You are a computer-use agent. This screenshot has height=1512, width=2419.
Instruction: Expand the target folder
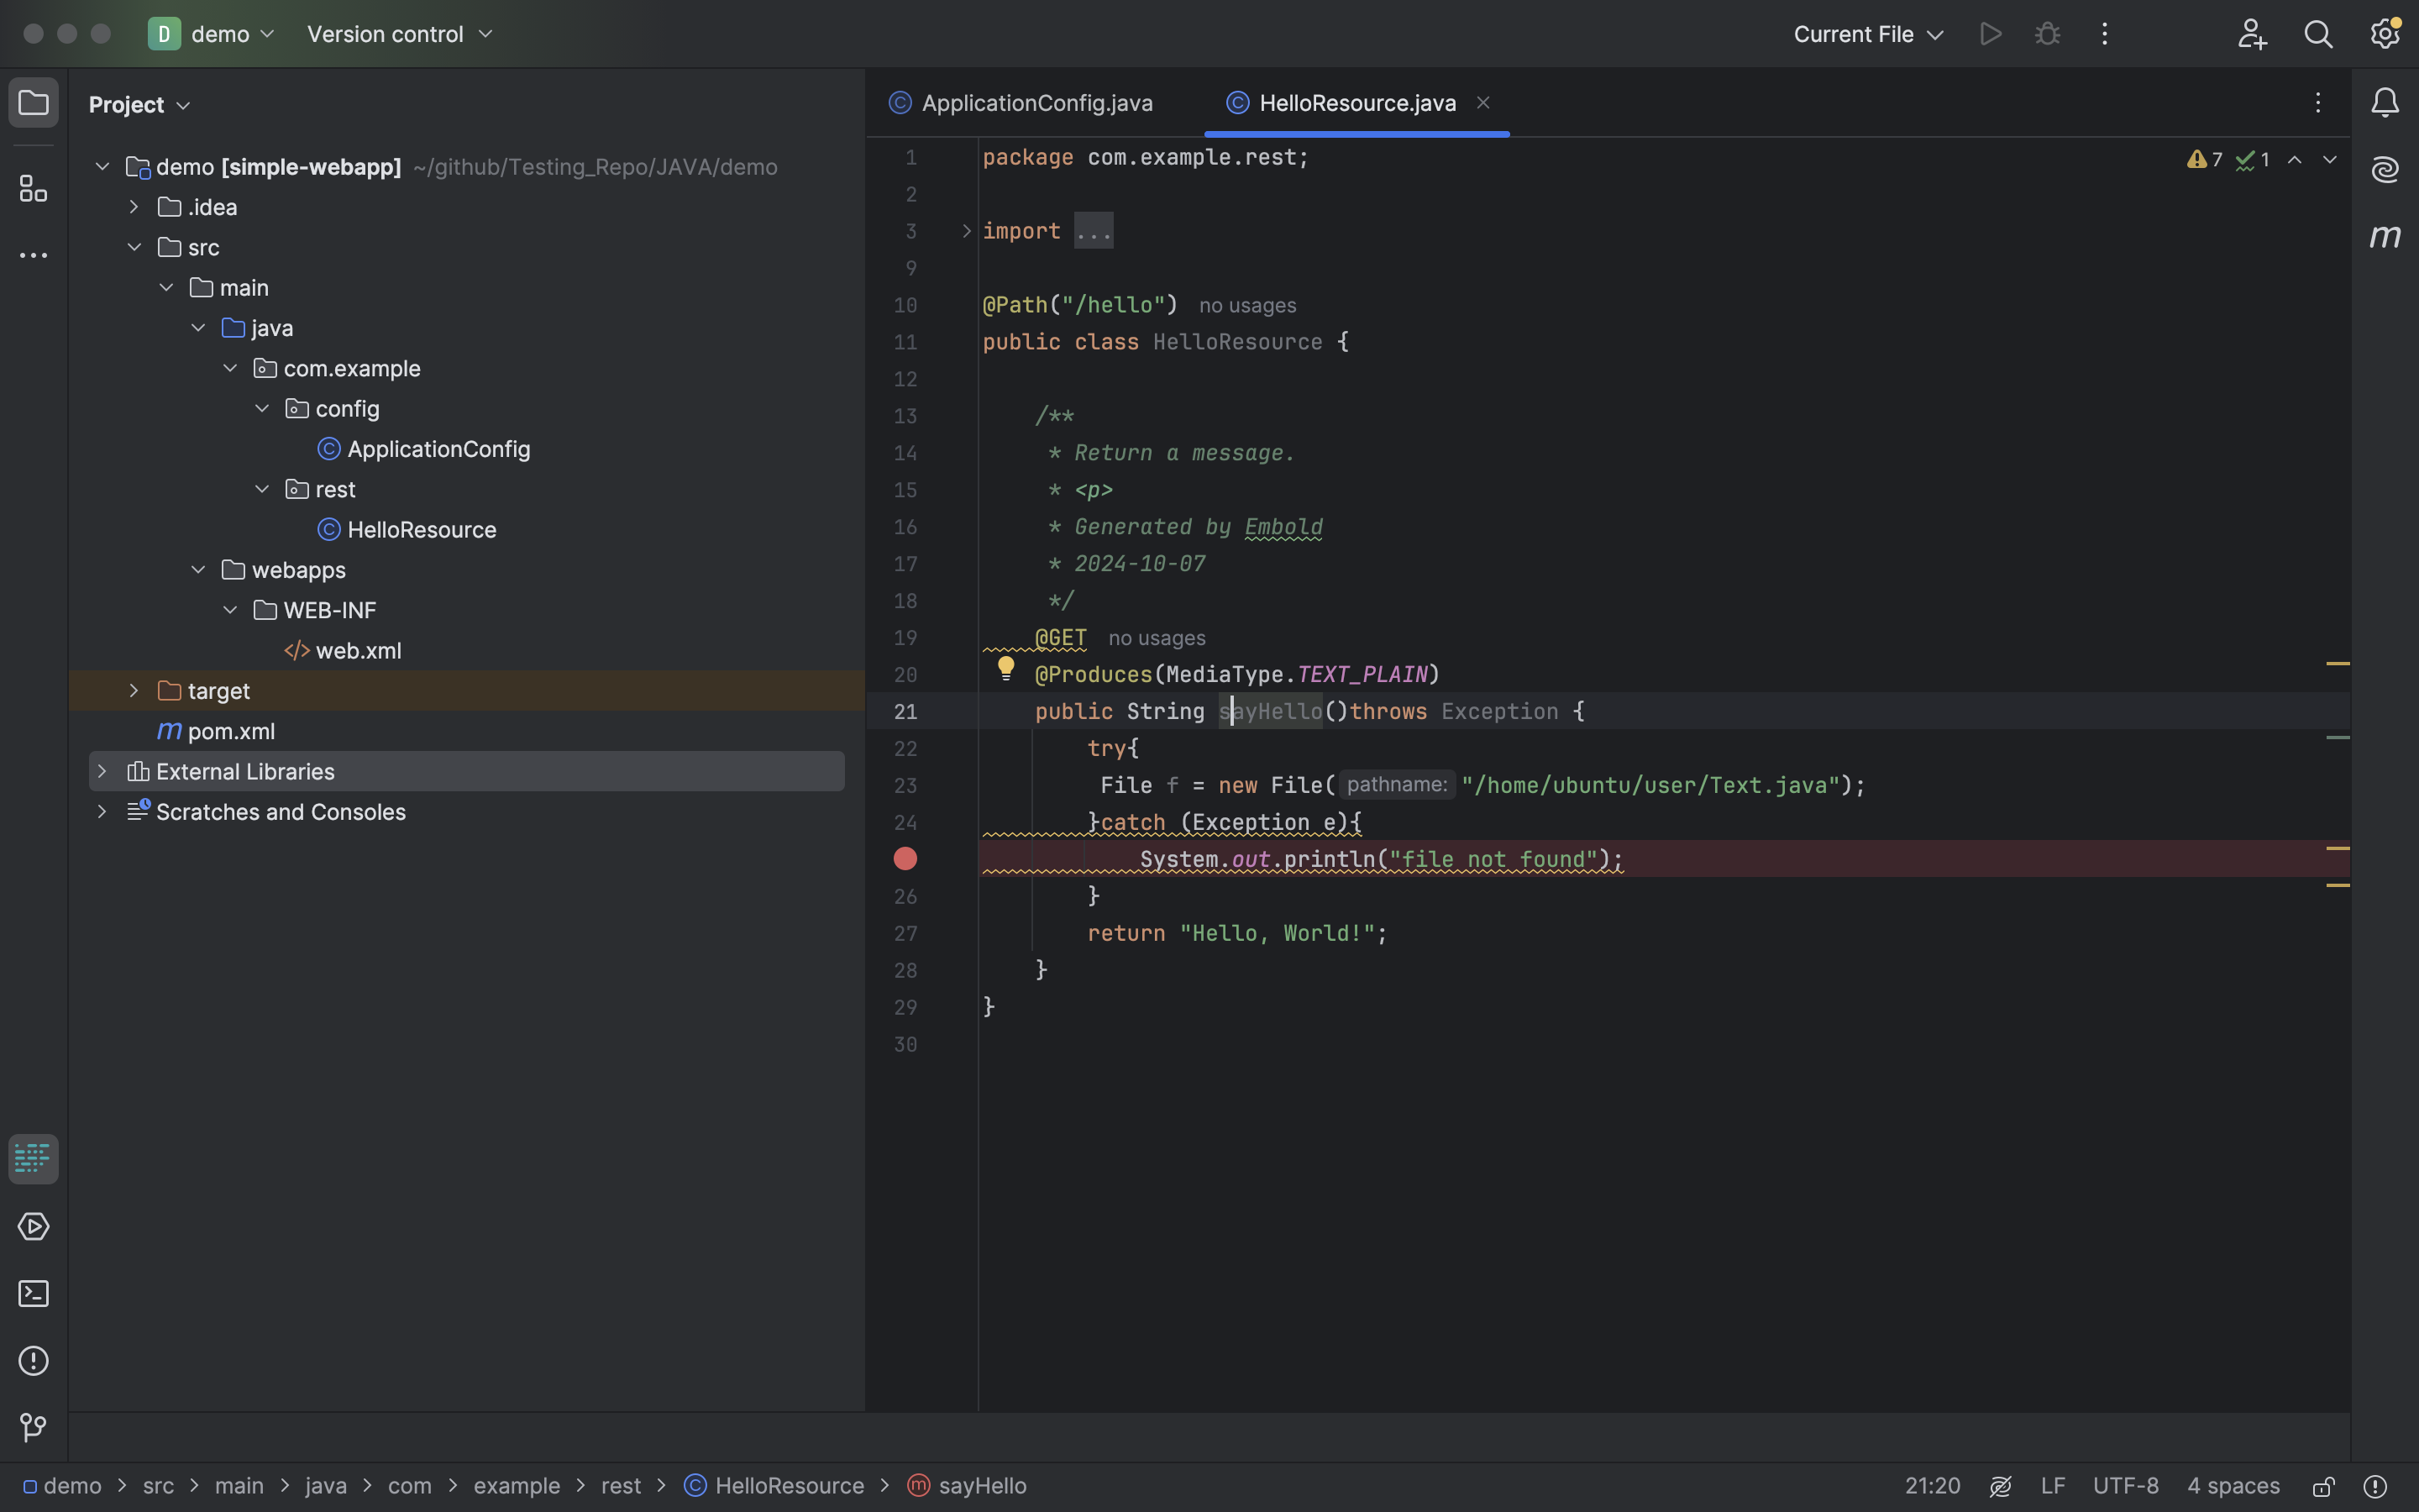(x=134, y=691)
